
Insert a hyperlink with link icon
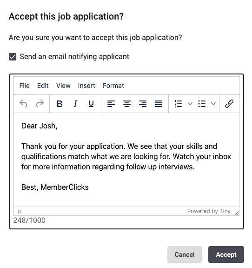click(x=229, y=104)
